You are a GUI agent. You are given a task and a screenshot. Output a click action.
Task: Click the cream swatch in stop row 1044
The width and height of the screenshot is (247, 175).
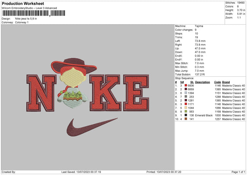(186, 108)
